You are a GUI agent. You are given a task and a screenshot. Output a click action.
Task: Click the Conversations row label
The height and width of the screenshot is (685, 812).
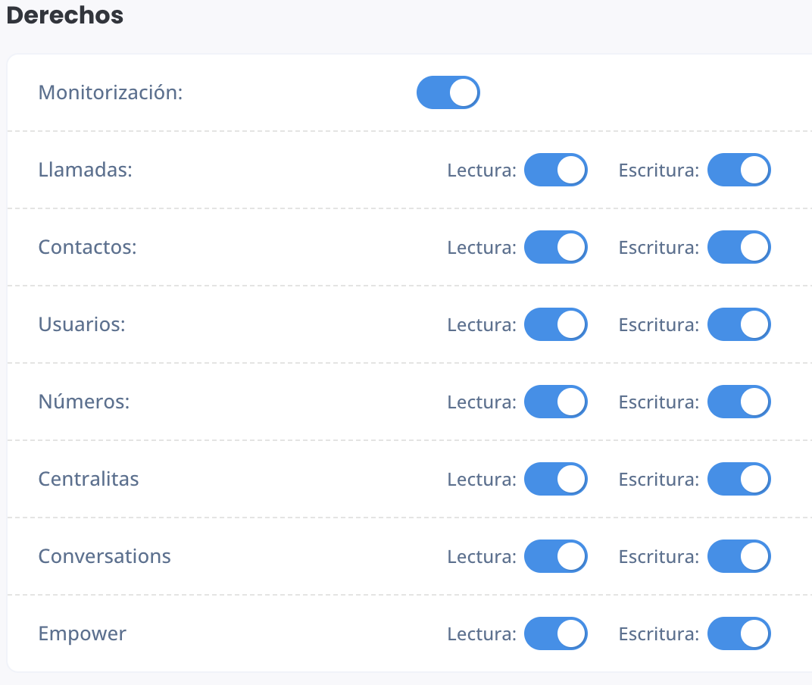point(105,556)
